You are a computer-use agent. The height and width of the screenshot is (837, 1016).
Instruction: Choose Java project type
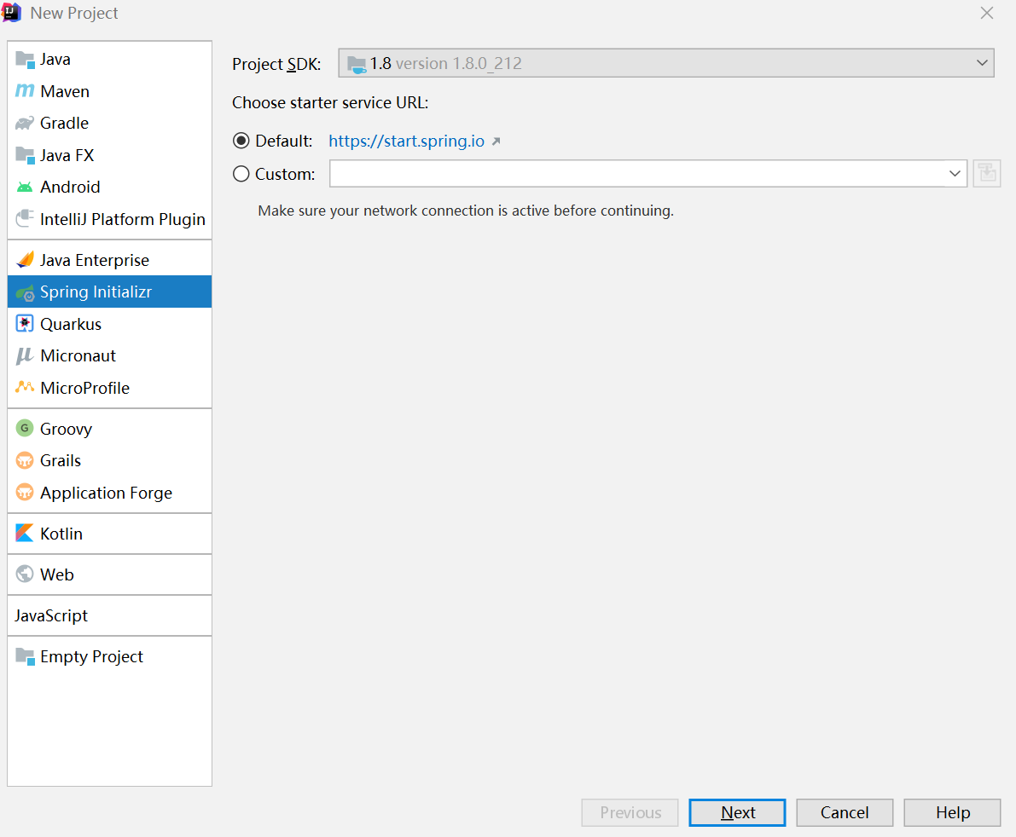(x=109, y=60)
